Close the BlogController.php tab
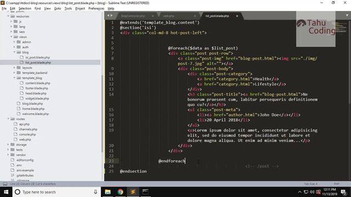Viewport: 351px width, 197px height. click(152, 16)
